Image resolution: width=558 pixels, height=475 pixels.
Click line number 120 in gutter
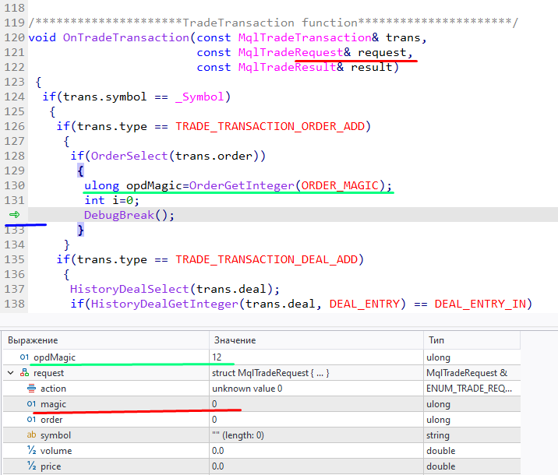tap(14, 37)
